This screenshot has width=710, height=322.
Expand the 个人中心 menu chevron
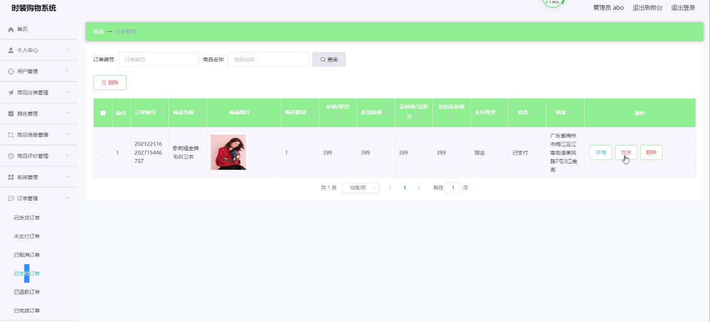point(67,50)
